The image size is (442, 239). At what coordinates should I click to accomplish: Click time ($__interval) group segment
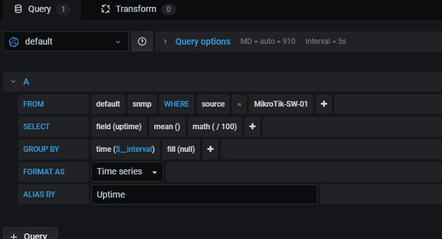[x=125, y=149]
